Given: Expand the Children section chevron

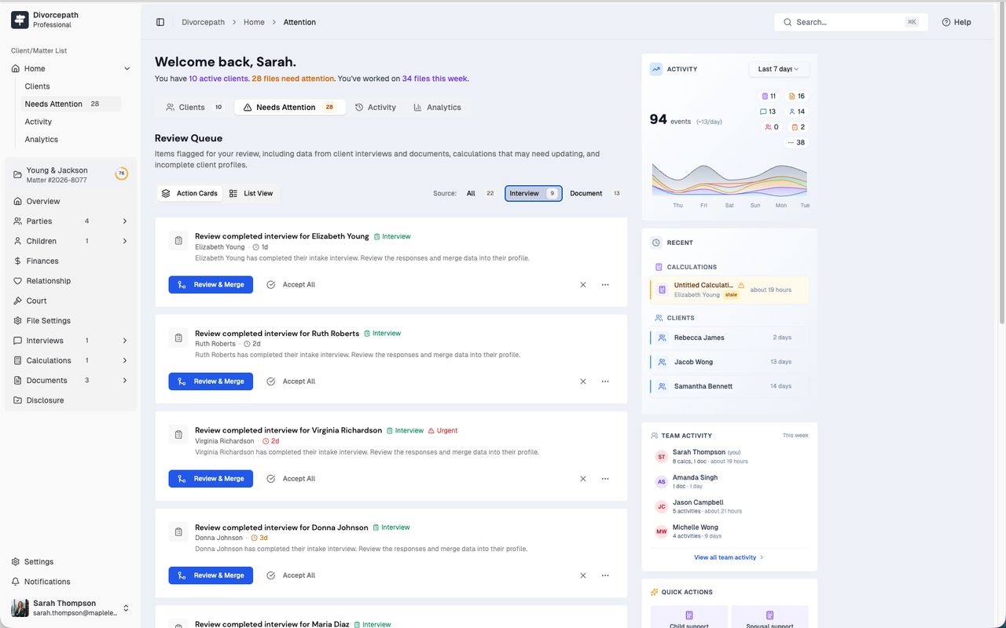Looking at the screenshot, I should tap(125, 241).
